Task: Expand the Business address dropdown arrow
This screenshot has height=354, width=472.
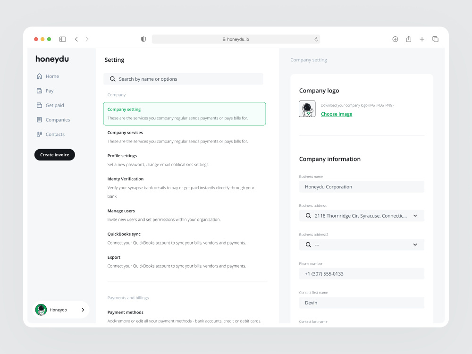Action: pos(415,216)
